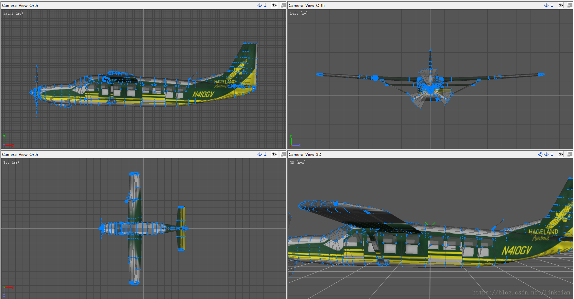The image size is (574, 299).
Task: Open the View menu of the Top viewport
Action: pyautogui.click(x=23, y=154)
